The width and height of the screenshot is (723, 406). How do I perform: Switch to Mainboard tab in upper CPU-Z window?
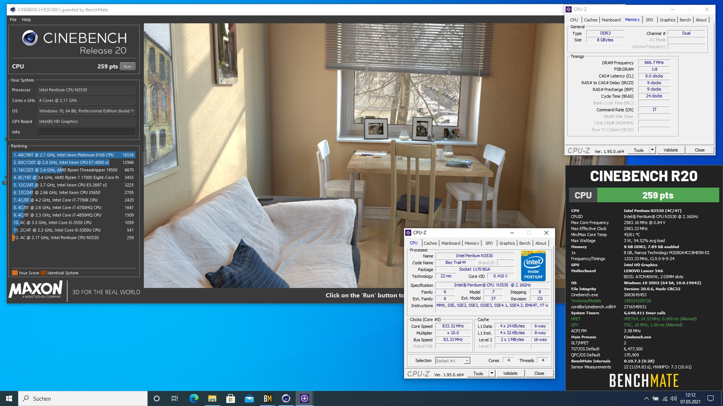[611, 20]
